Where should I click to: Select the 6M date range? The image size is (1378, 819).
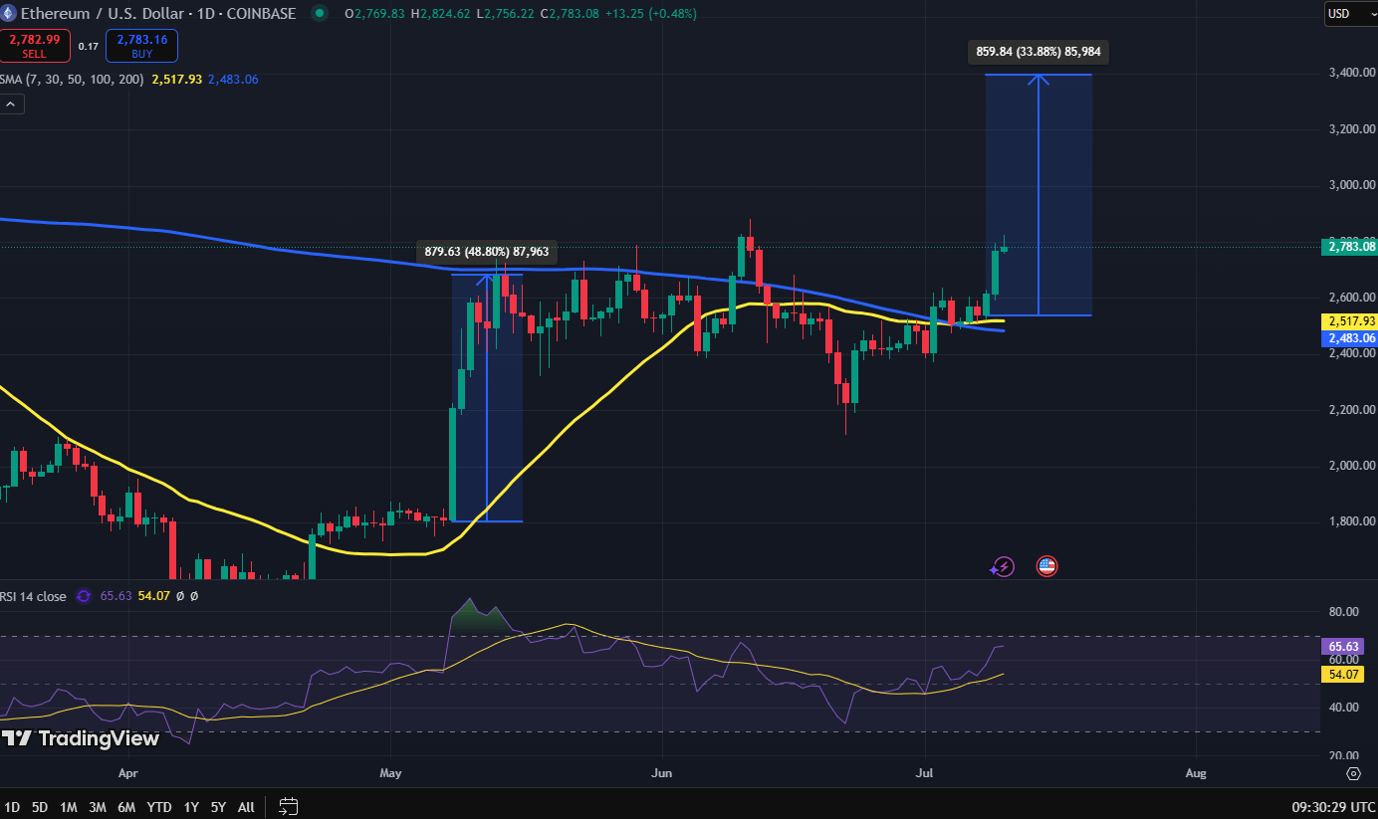pos(126,807)
